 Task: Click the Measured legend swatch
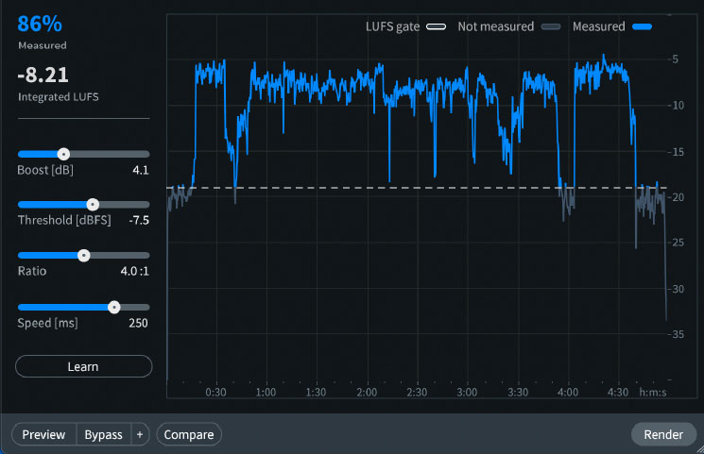[642, 27]
